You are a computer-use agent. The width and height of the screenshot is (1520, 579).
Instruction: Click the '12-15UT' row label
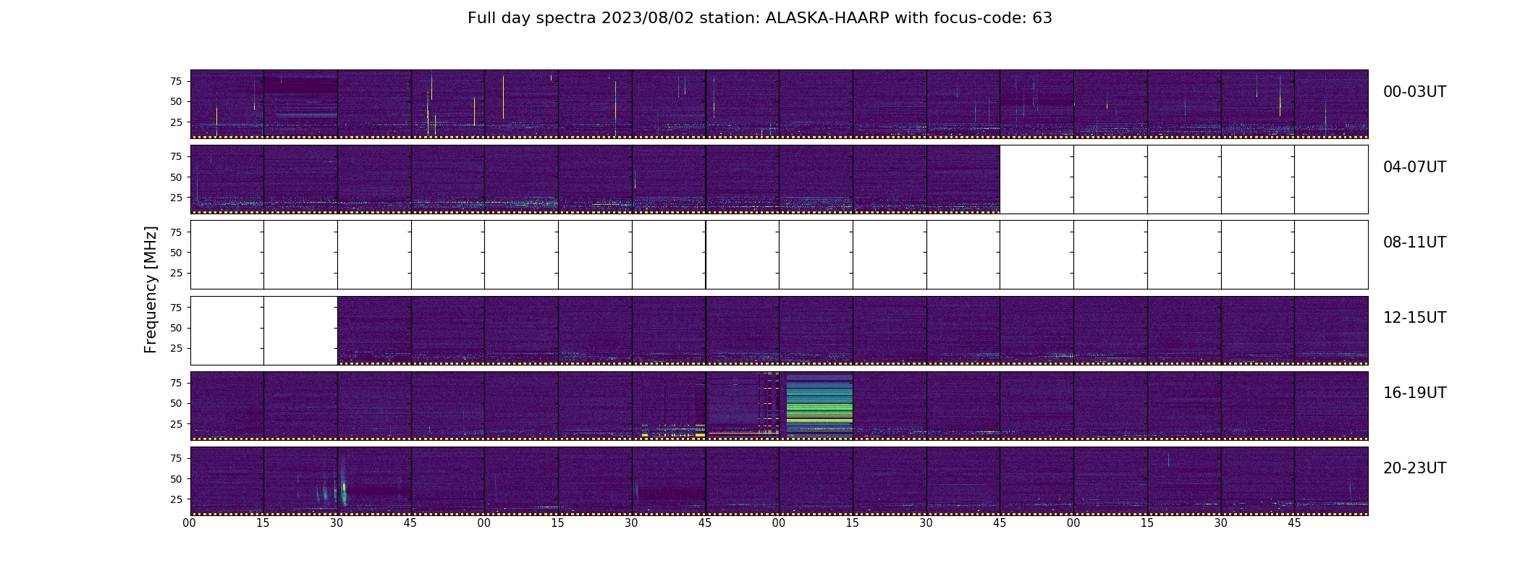click(1414, 318)
